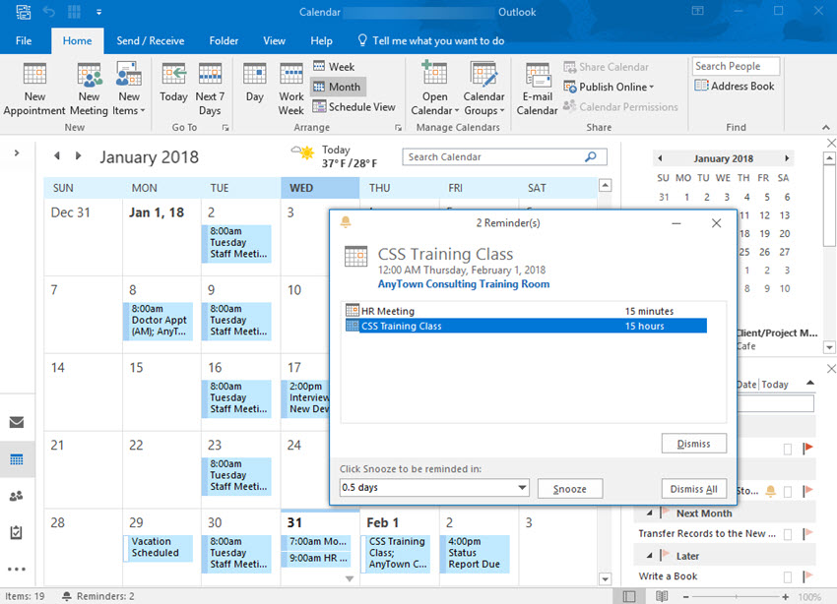
Task: Collapse the ribbon
Action: click(826, 128)
